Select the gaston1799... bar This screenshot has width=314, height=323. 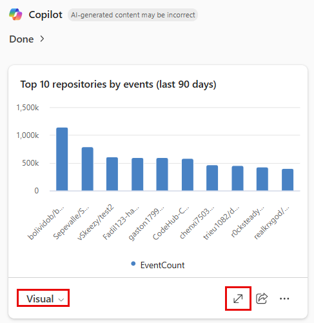162,174
